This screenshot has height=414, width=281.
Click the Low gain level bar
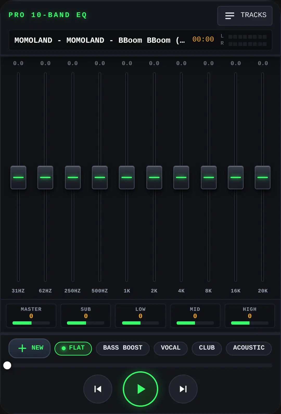(140, 323)
